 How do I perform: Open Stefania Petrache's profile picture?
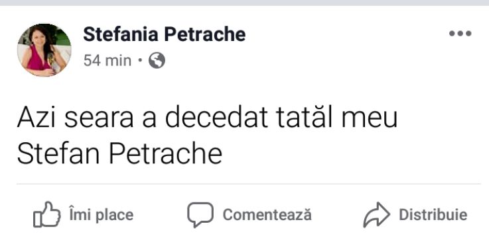tap(44, 50)
